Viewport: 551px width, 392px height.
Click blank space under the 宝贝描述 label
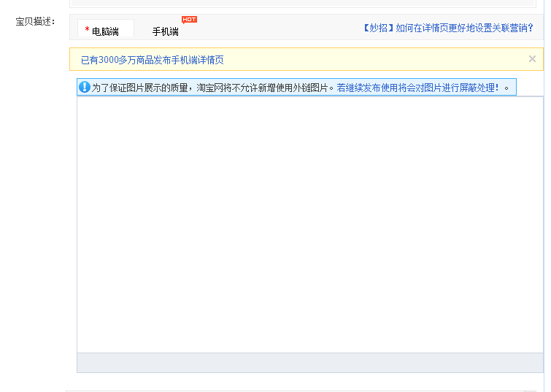pos(35,182)
